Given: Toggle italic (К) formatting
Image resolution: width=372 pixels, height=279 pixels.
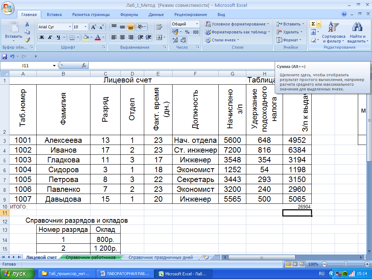Looking at the screenshot, I should pos(50,37).
